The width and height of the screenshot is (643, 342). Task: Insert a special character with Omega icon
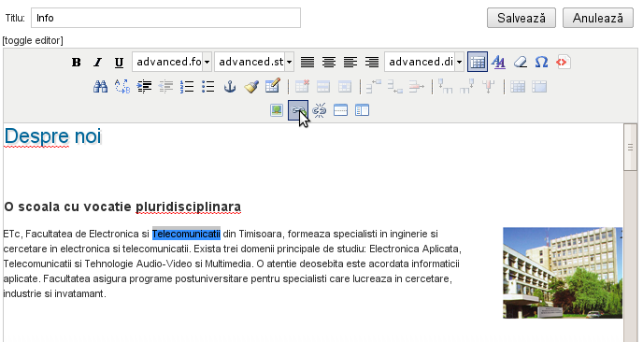pyautogui.click(x=541, y=62)
